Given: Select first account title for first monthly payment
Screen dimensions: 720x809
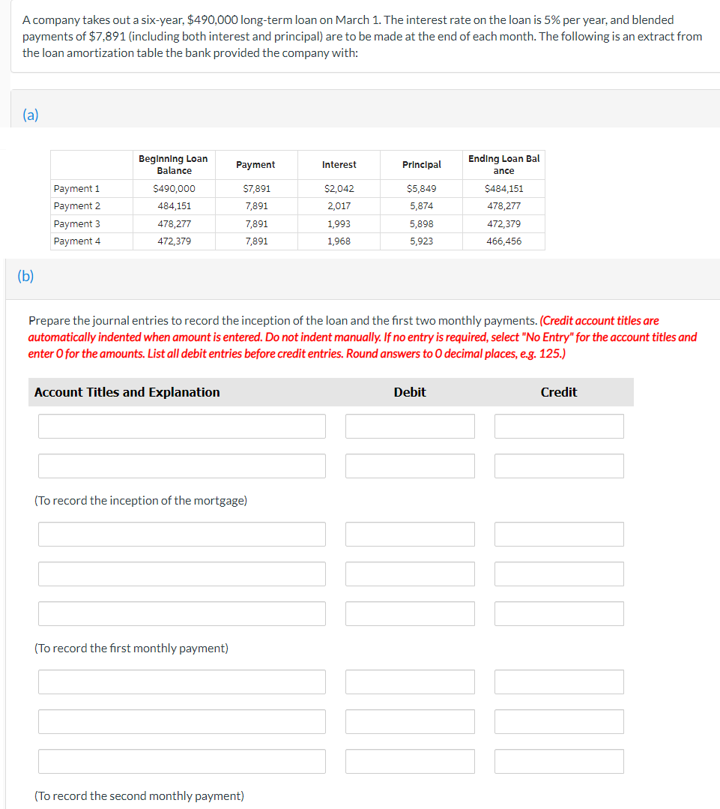Looking at the screenshot, I should (182, 534).
